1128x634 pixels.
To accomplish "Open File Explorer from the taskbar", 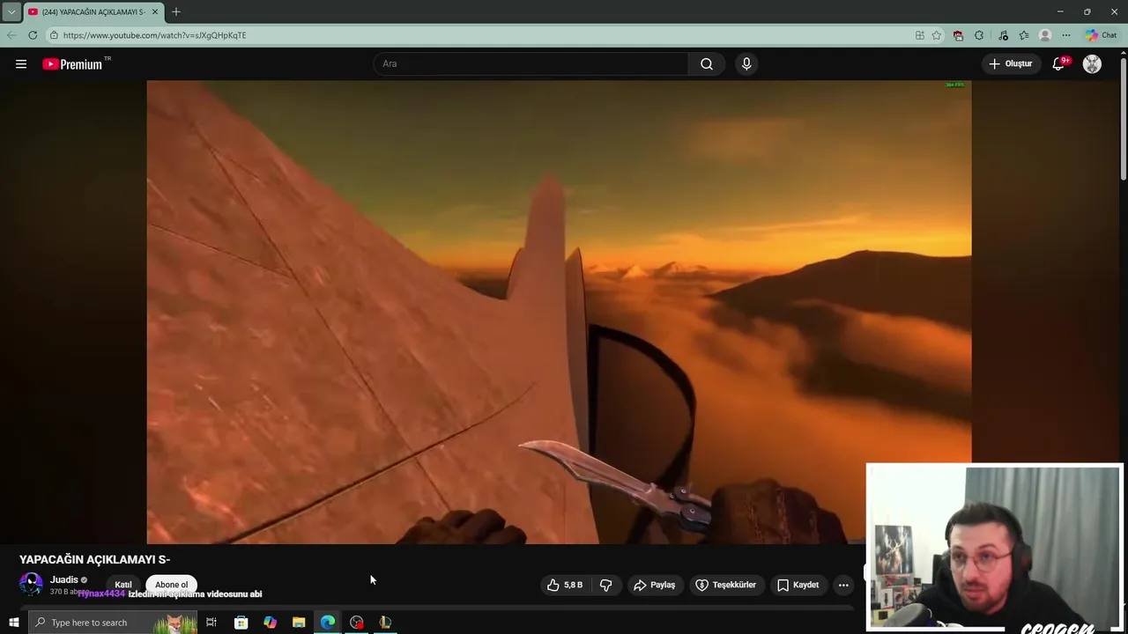I will click(x=299, y=623).
